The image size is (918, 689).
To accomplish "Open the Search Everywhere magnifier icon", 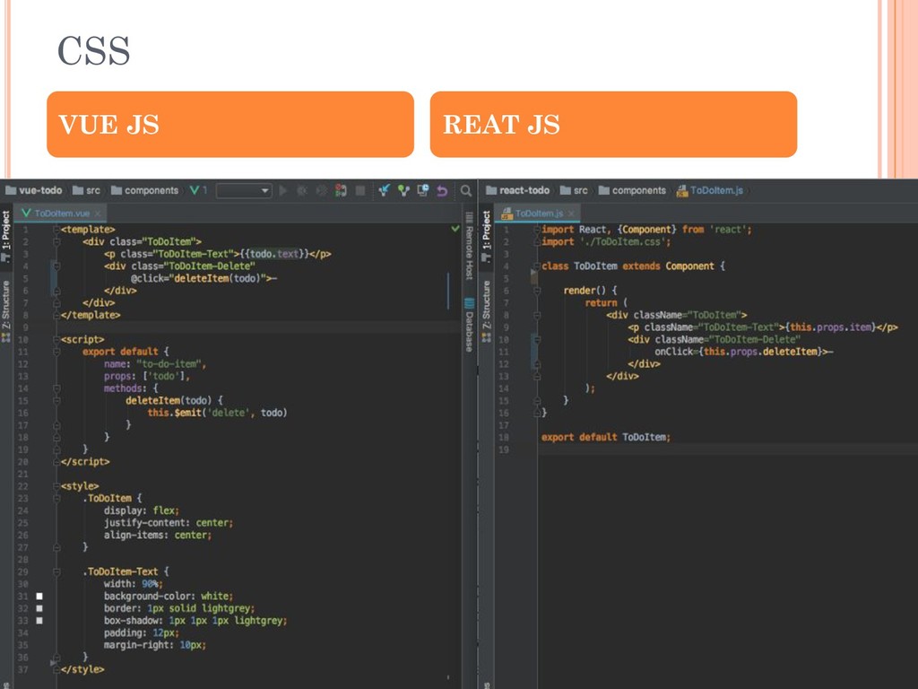I will 466,190.
